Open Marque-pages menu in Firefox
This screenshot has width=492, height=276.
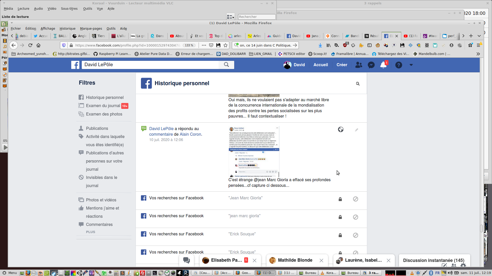(91, 28)
